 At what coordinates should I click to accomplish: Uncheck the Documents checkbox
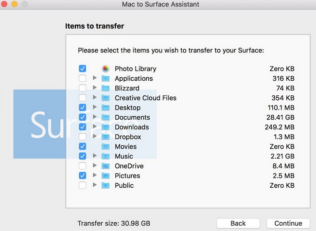(82, 117)
